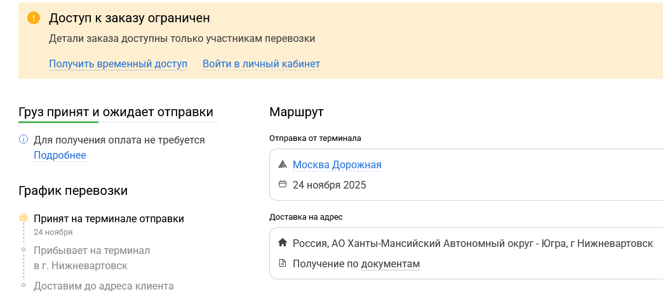This screenshot has height=306, width=663.
Task: Open Получить временный доступ link
Action: [x=118, y=63]
